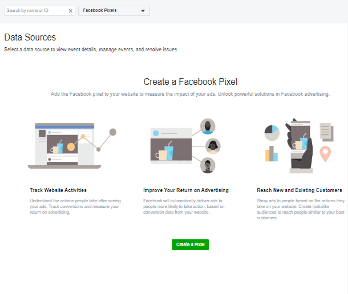Screen dimensions: 348x294
Task: Click the Track Website Activities laptop illustration
Action: click(x=72, y=146)
